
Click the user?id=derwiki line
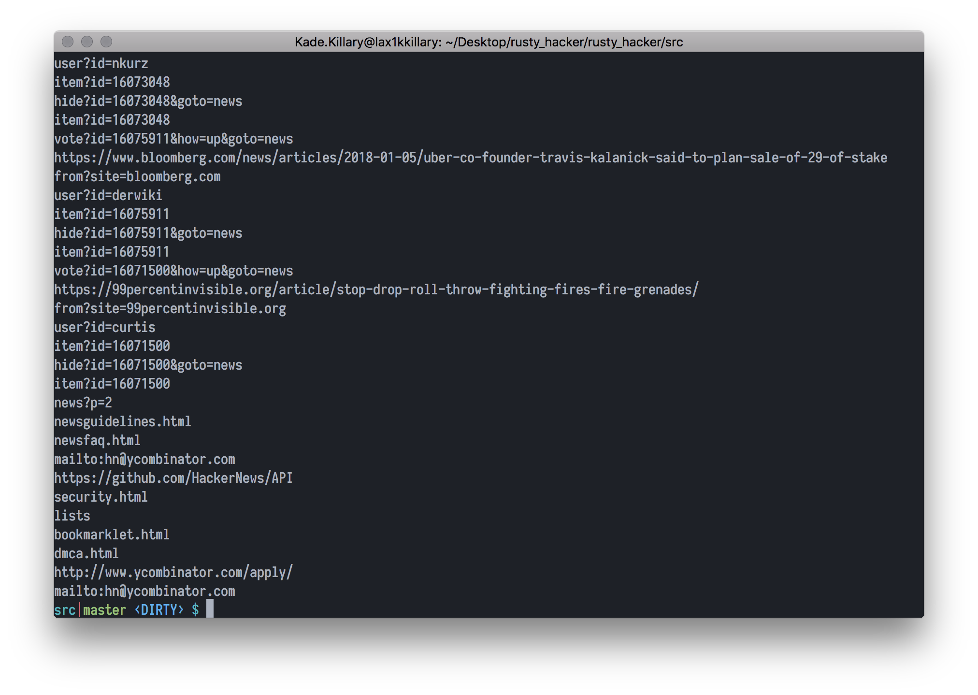pyautogui.click(x=108, y=196)
